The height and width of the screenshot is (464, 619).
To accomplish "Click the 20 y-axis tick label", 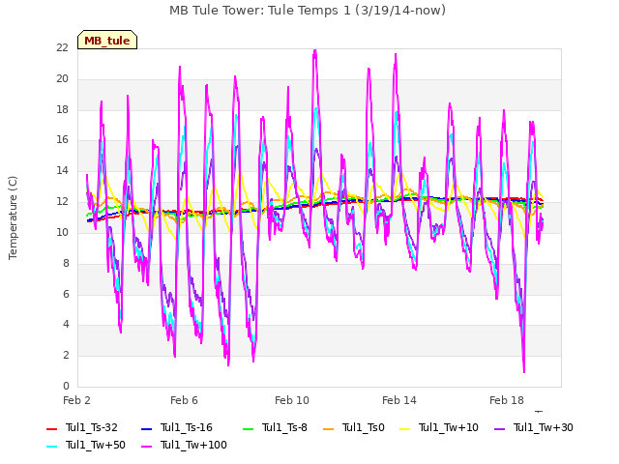I will [62, 79].
